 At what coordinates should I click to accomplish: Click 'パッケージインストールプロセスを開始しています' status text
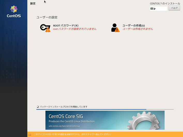click(64, 107)
